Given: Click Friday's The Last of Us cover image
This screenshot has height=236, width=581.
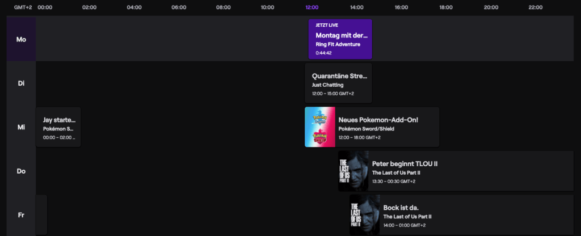Looking at the screenshot, I should click(364, 214).
